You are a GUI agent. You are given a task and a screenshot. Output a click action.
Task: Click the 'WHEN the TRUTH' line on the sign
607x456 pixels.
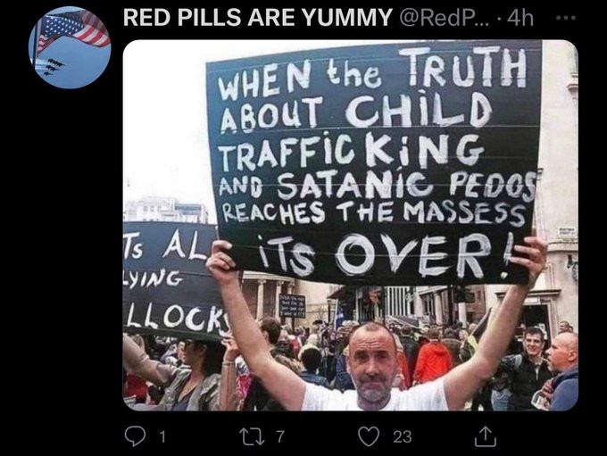(371, 71)
